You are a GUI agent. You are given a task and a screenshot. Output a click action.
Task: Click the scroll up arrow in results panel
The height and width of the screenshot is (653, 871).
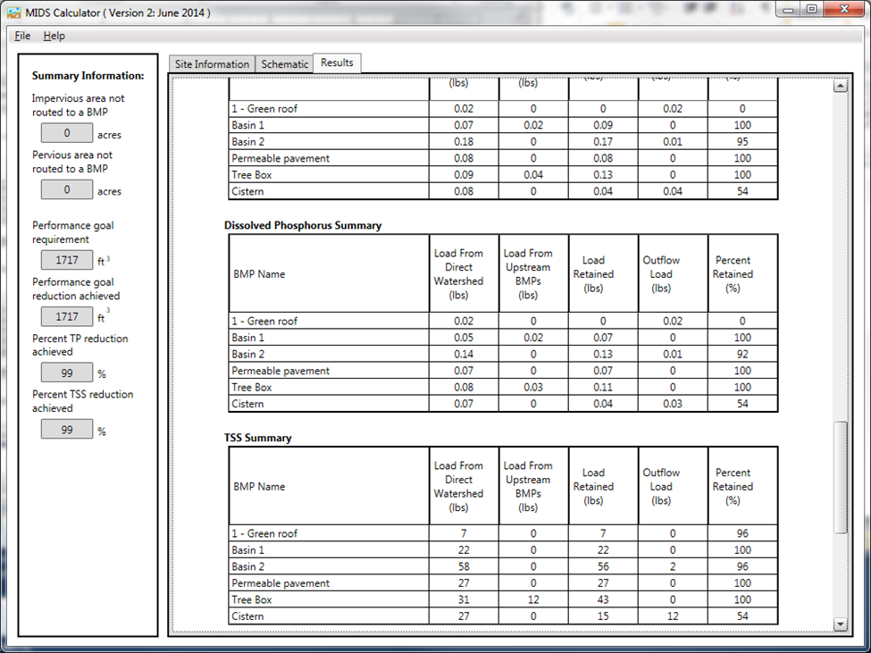(840, 86)
